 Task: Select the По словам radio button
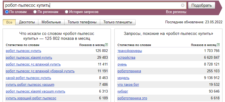[x=7, y=12]
